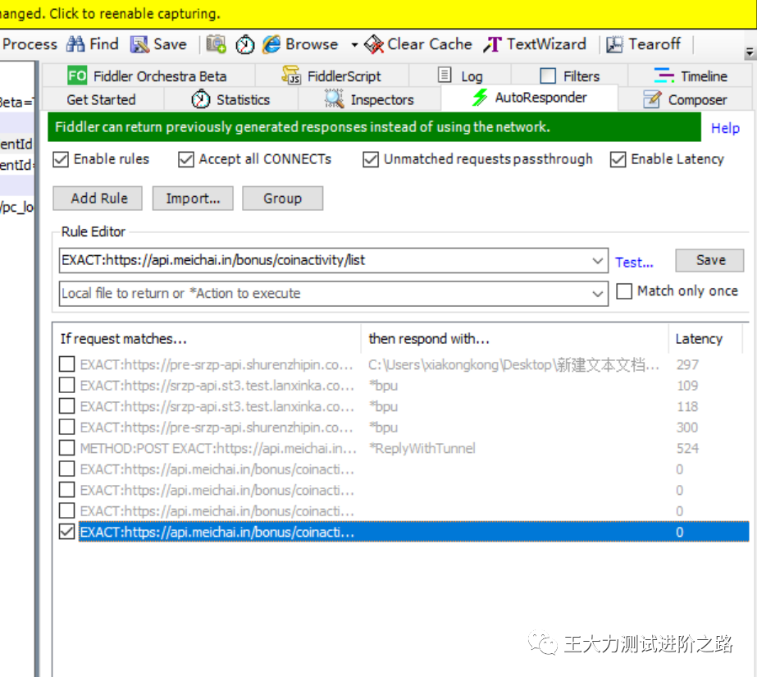Switch to the Inspectors tab
This screenshot has height=677, width=757.
click(x=369, y=99)
